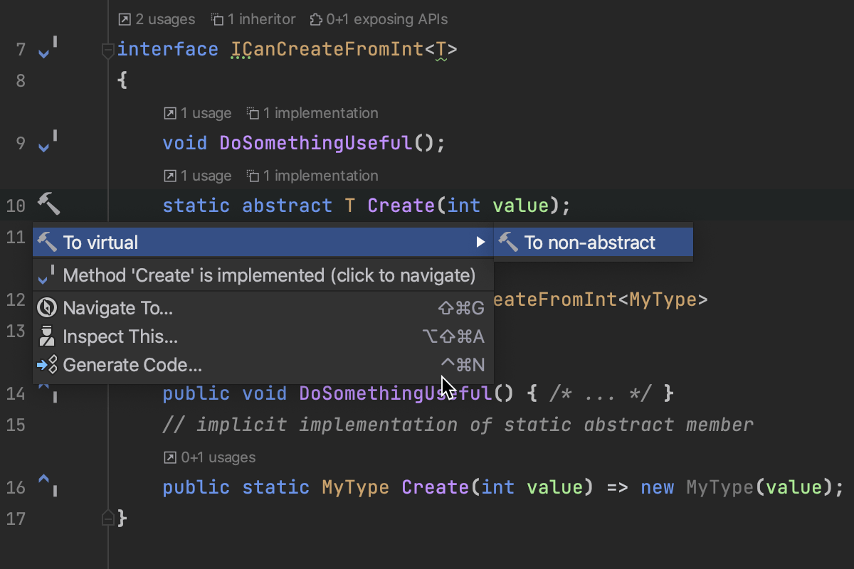854x569 pixels.
Task: Click the Generate Code arrow icon
Action: 47,365
